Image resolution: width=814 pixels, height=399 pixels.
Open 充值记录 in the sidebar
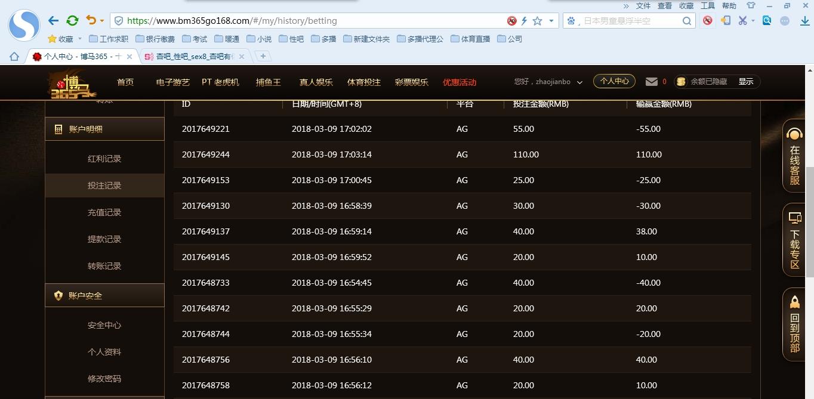click(104, 212)
